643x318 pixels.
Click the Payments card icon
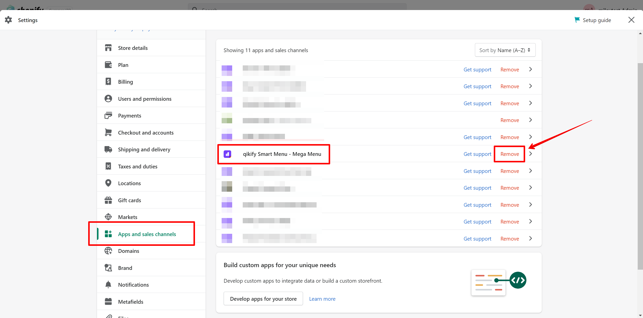coord(108,116)
